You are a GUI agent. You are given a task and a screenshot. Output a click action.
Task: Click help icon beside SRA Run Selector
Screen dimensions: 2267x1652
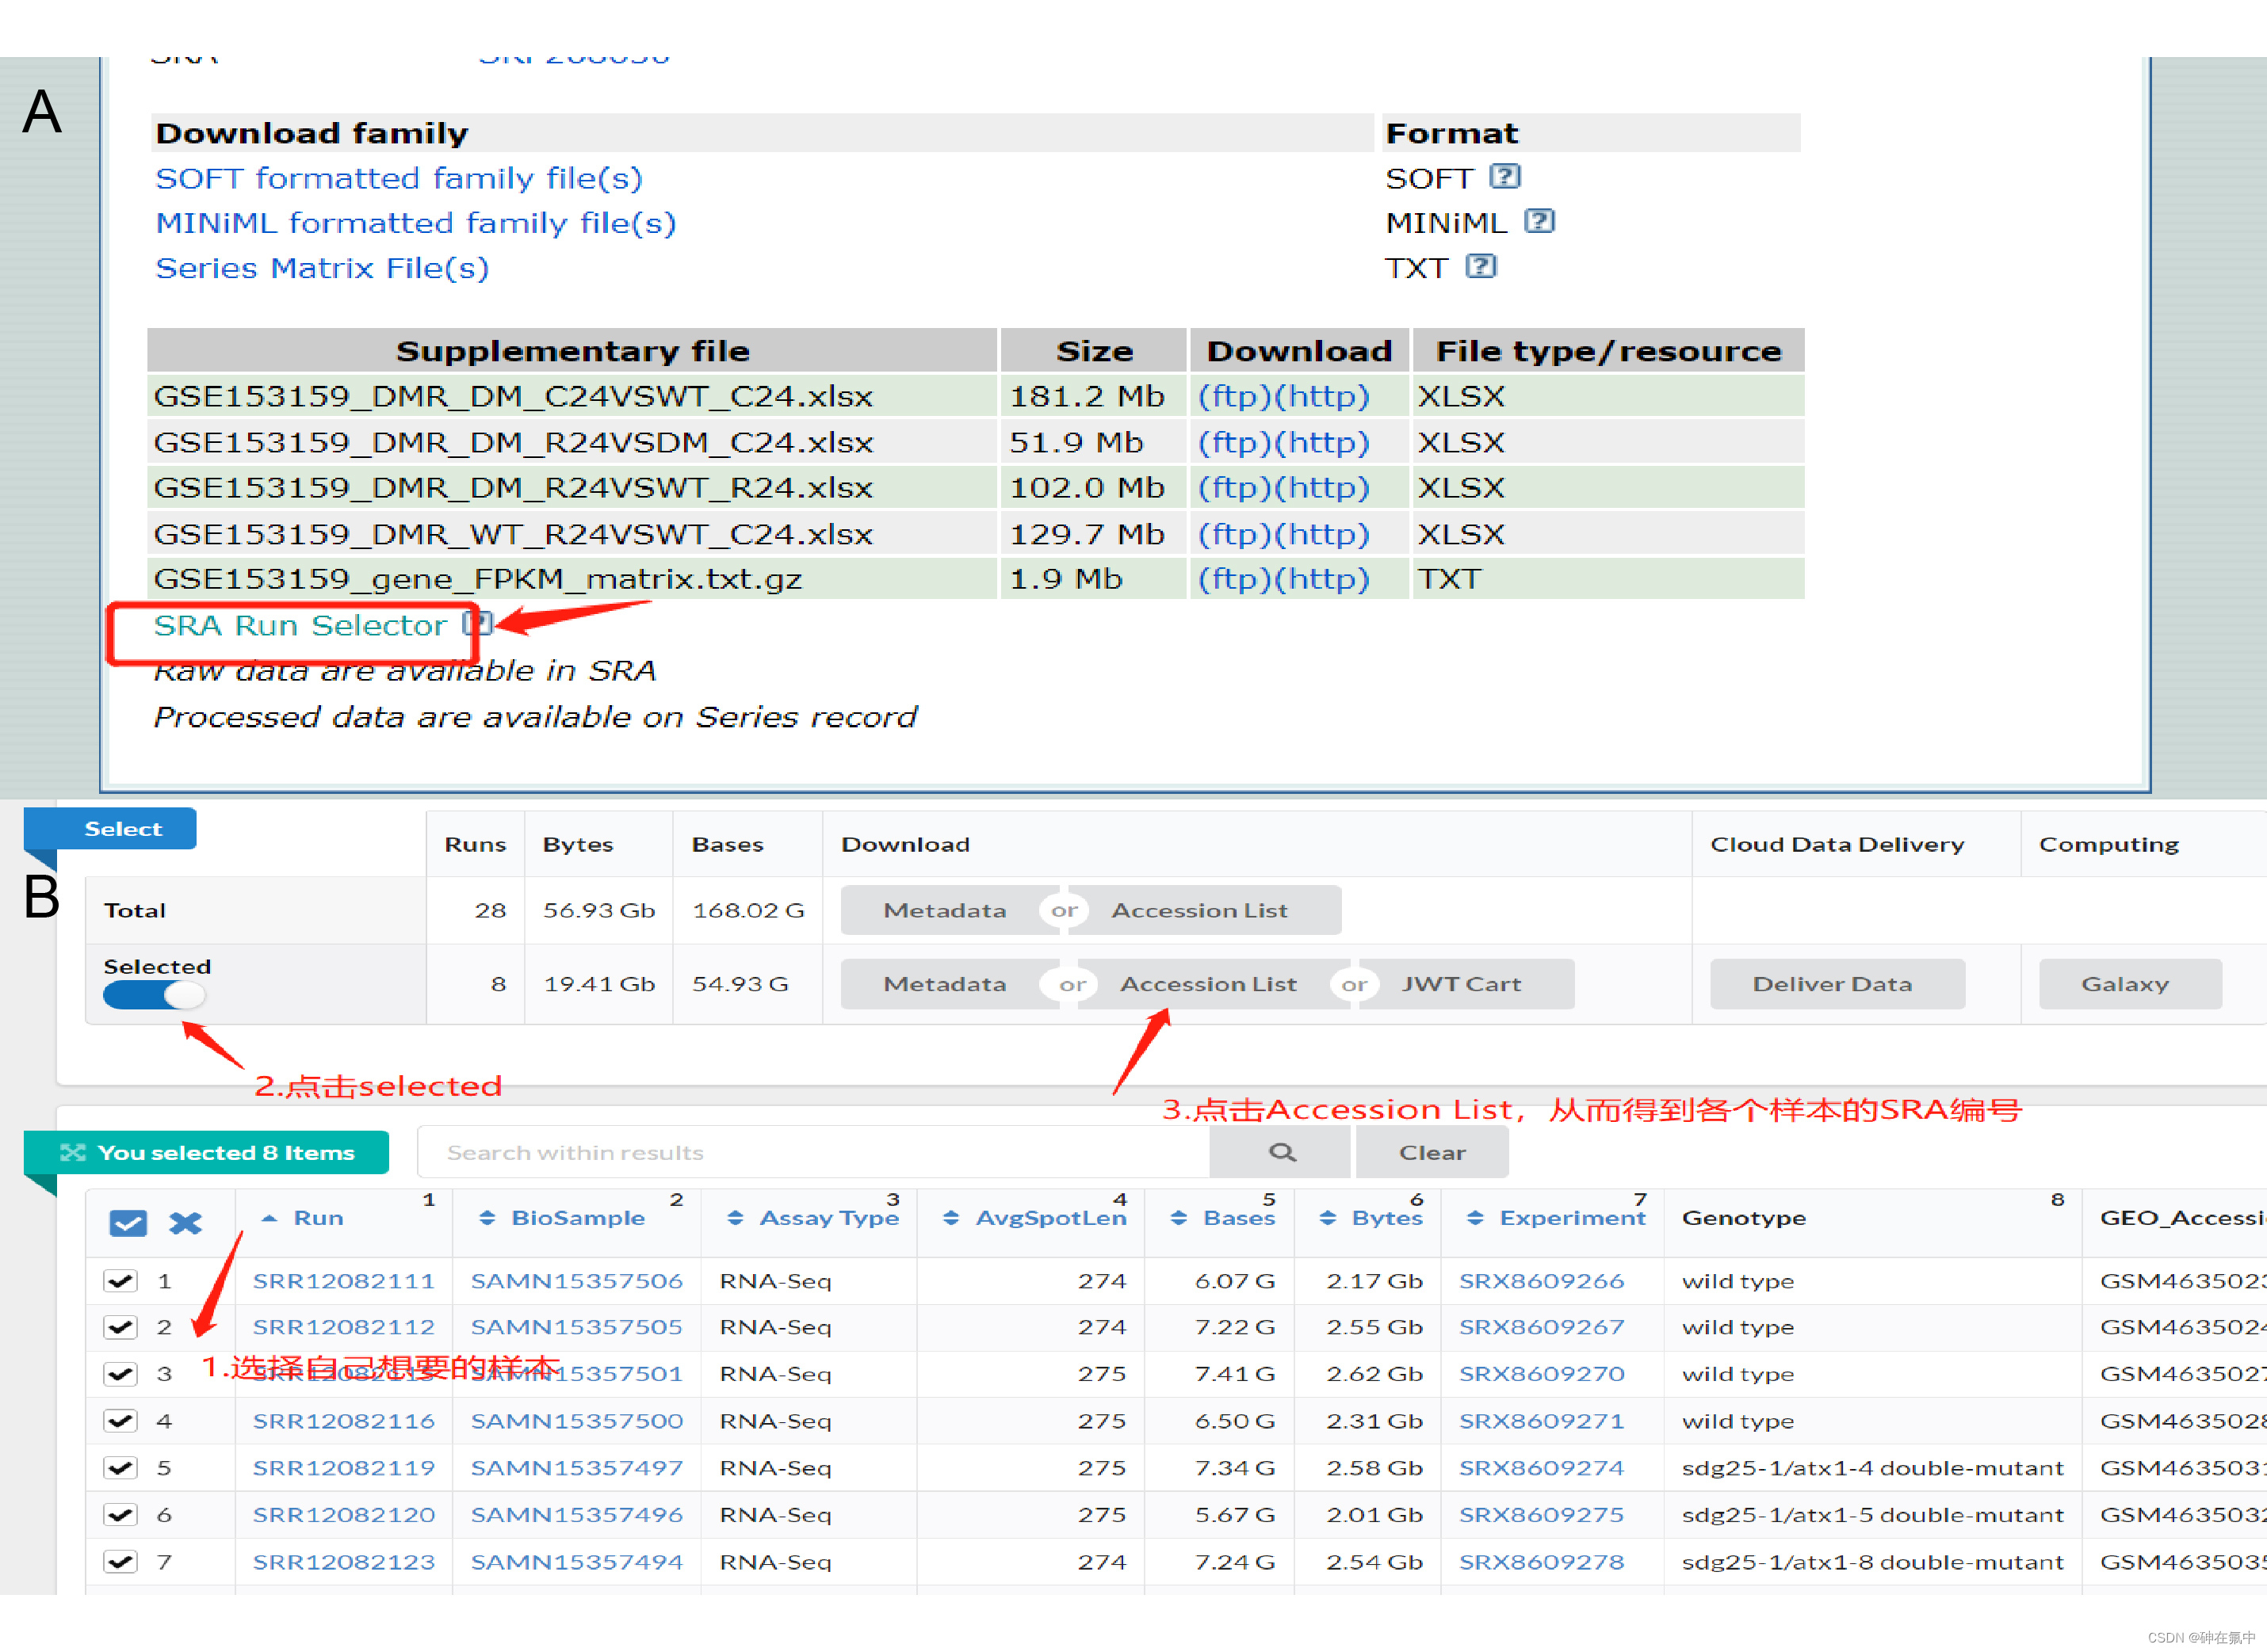[x=477, y=624]
